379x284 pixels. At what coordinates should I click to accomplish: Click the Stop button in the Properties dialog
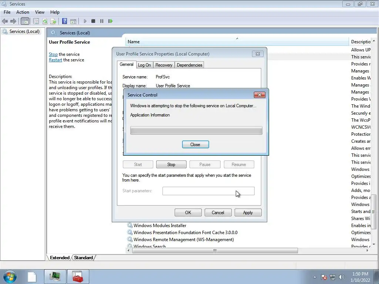point(171,165)
